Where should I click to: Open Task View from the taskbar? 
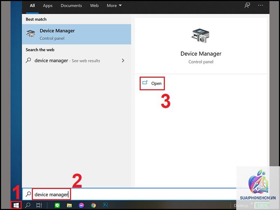pyautogui.click(x=39, y=205)
